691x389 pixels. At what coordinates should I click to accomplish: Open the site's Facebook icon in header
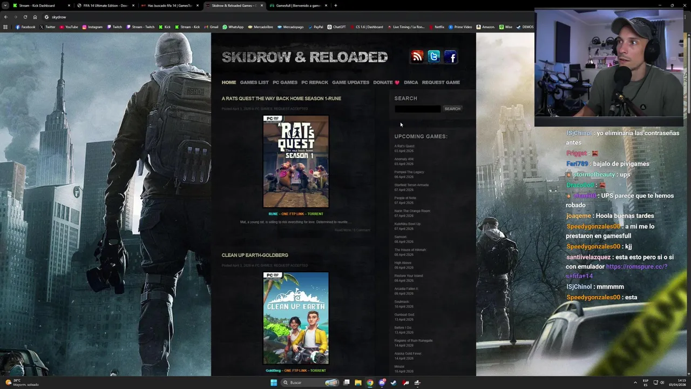451,57
